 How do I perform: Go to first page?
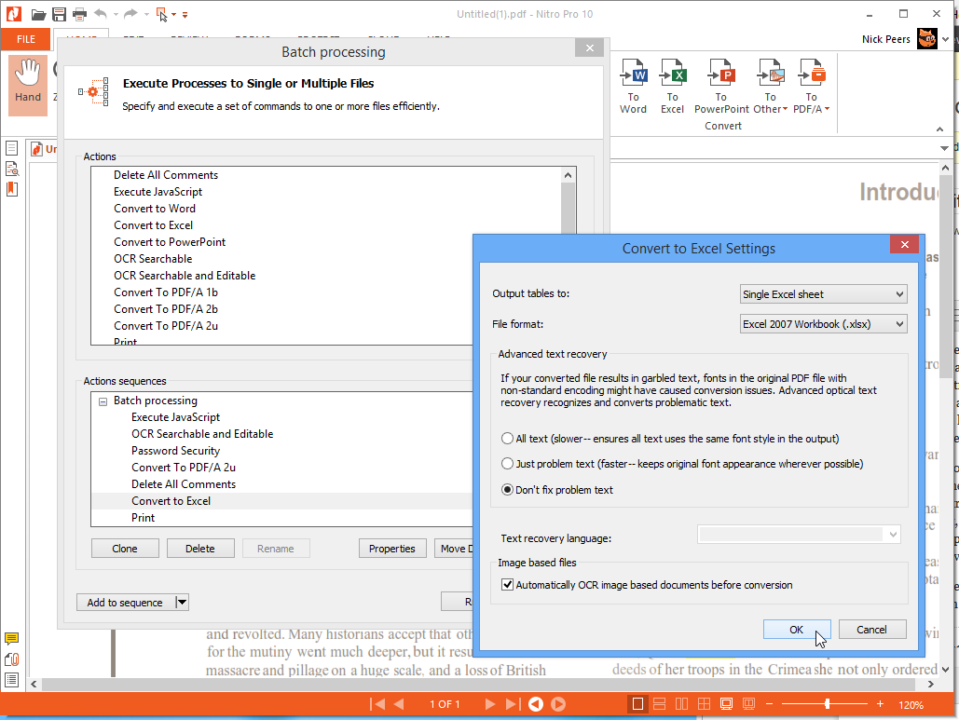pos(377,704)
